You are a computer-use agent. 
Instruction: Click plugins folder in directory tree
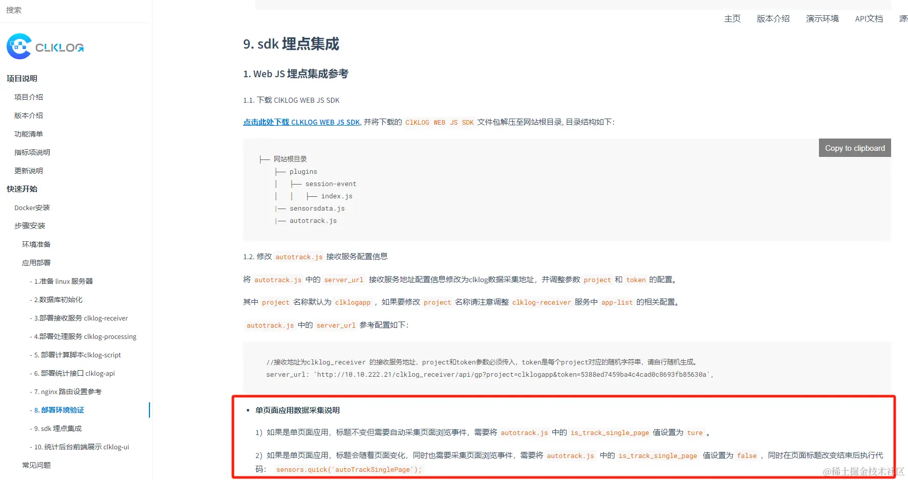[x=303, y=172]
